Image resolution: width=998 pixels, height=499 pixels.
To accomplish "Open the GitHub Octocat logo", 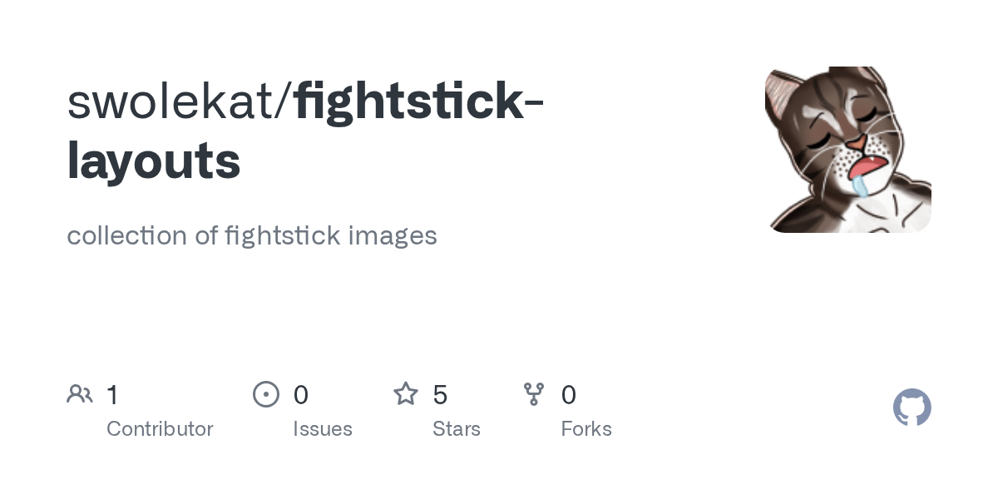I will [912, 408].
